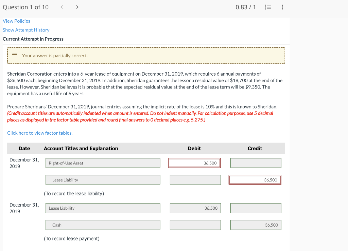
Task: Go to the previous question arrow
Action: pos(62,7)
